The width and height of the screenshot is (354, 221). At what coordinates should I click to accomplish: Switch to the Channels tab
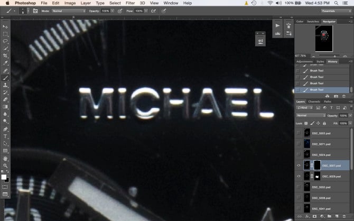(x=314, y=102)
